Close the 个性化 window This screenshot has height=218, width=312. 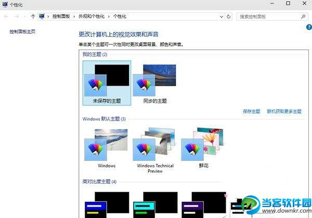304,4
